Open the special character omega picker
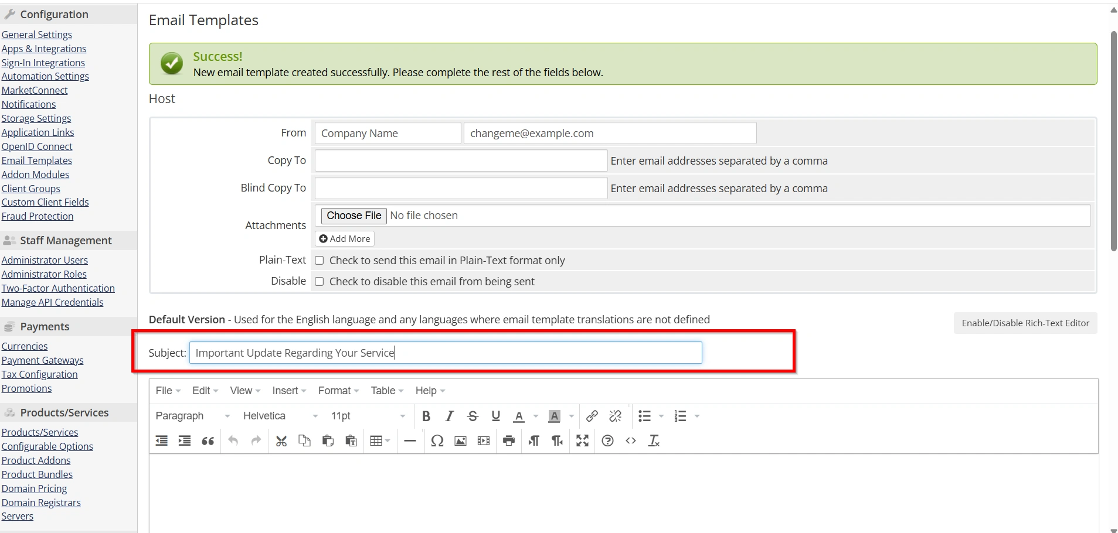The height and width of the screenshot is (533, 1118). coord(437,440)
